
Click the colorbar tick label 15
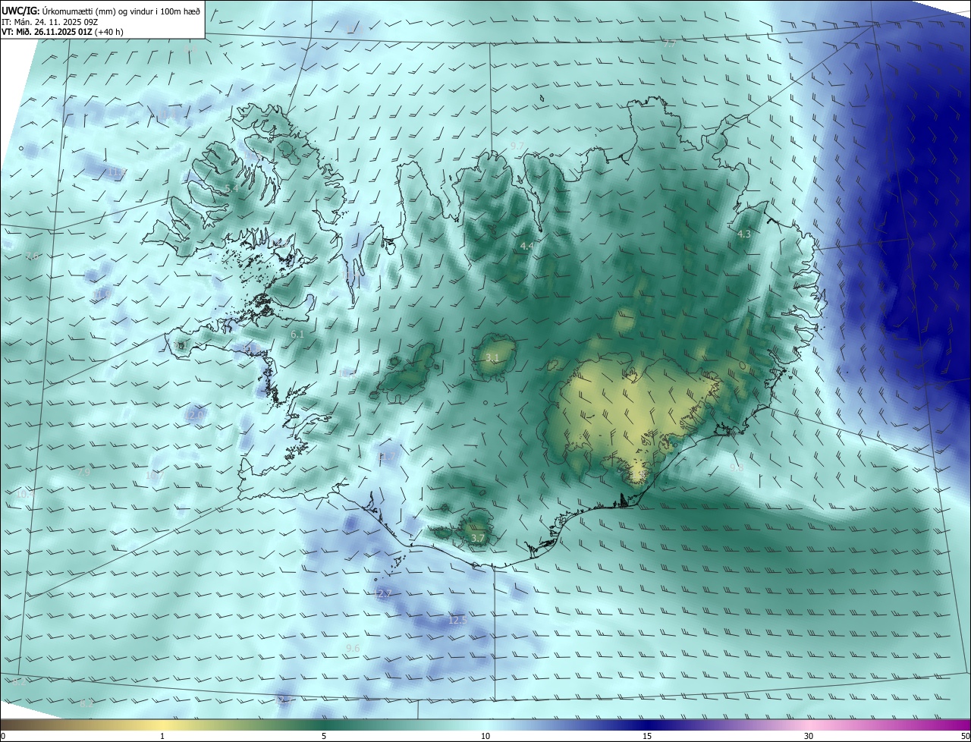647,736
